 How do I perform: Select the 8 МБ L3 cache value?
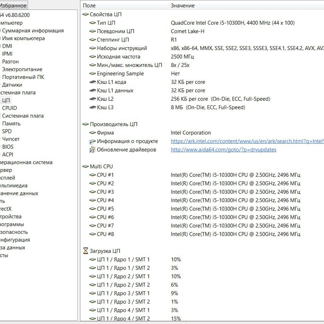208,108
